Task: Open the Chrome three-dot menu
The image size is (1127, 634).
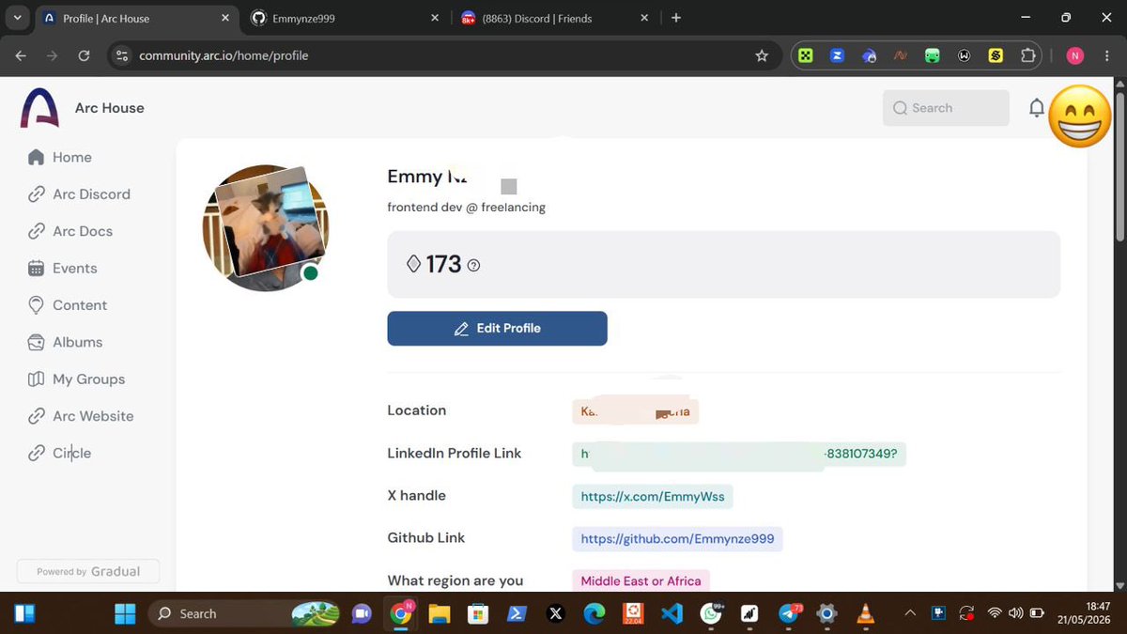Action: (1106, 55)
